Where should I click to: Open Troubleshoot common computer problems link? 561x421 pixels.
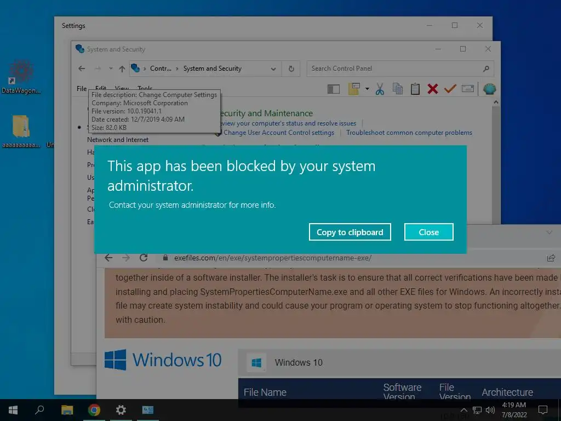pyautogui.click(x=409, y=133)
